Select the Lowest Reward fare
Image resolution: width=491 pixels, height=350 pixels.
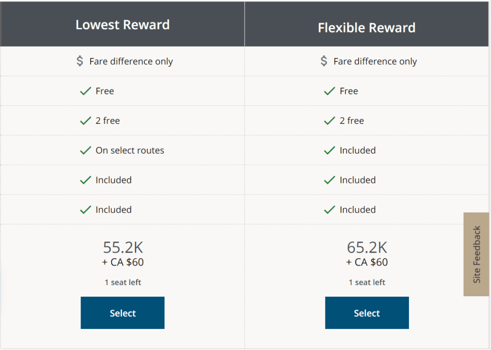pos(122,313)
